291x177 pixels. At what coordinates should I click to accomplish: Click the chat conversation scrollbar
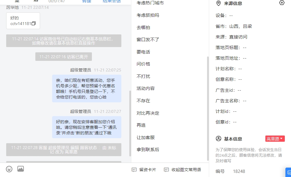tap(130, 123)
